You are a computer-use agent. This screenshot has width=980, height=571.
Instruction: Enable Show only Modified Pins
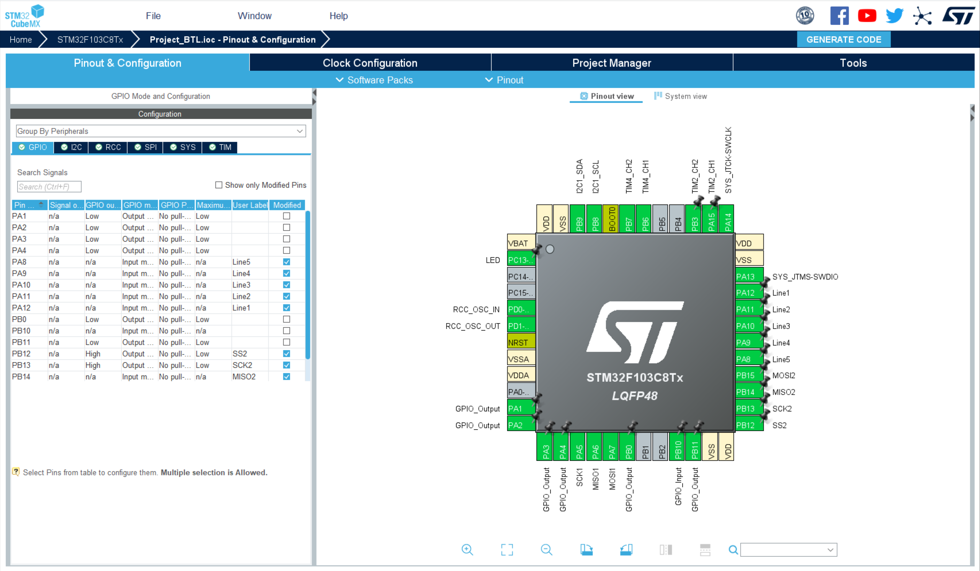click(x=219, y=185)
